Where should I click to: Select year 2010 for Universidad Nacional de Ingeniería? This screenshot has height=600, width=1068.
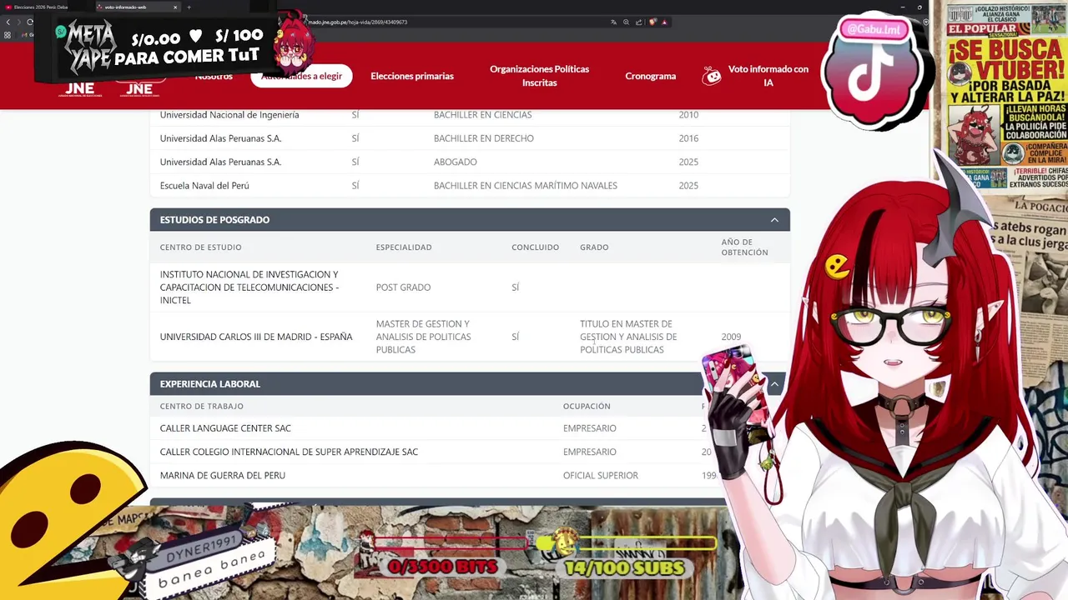(688, 115)
